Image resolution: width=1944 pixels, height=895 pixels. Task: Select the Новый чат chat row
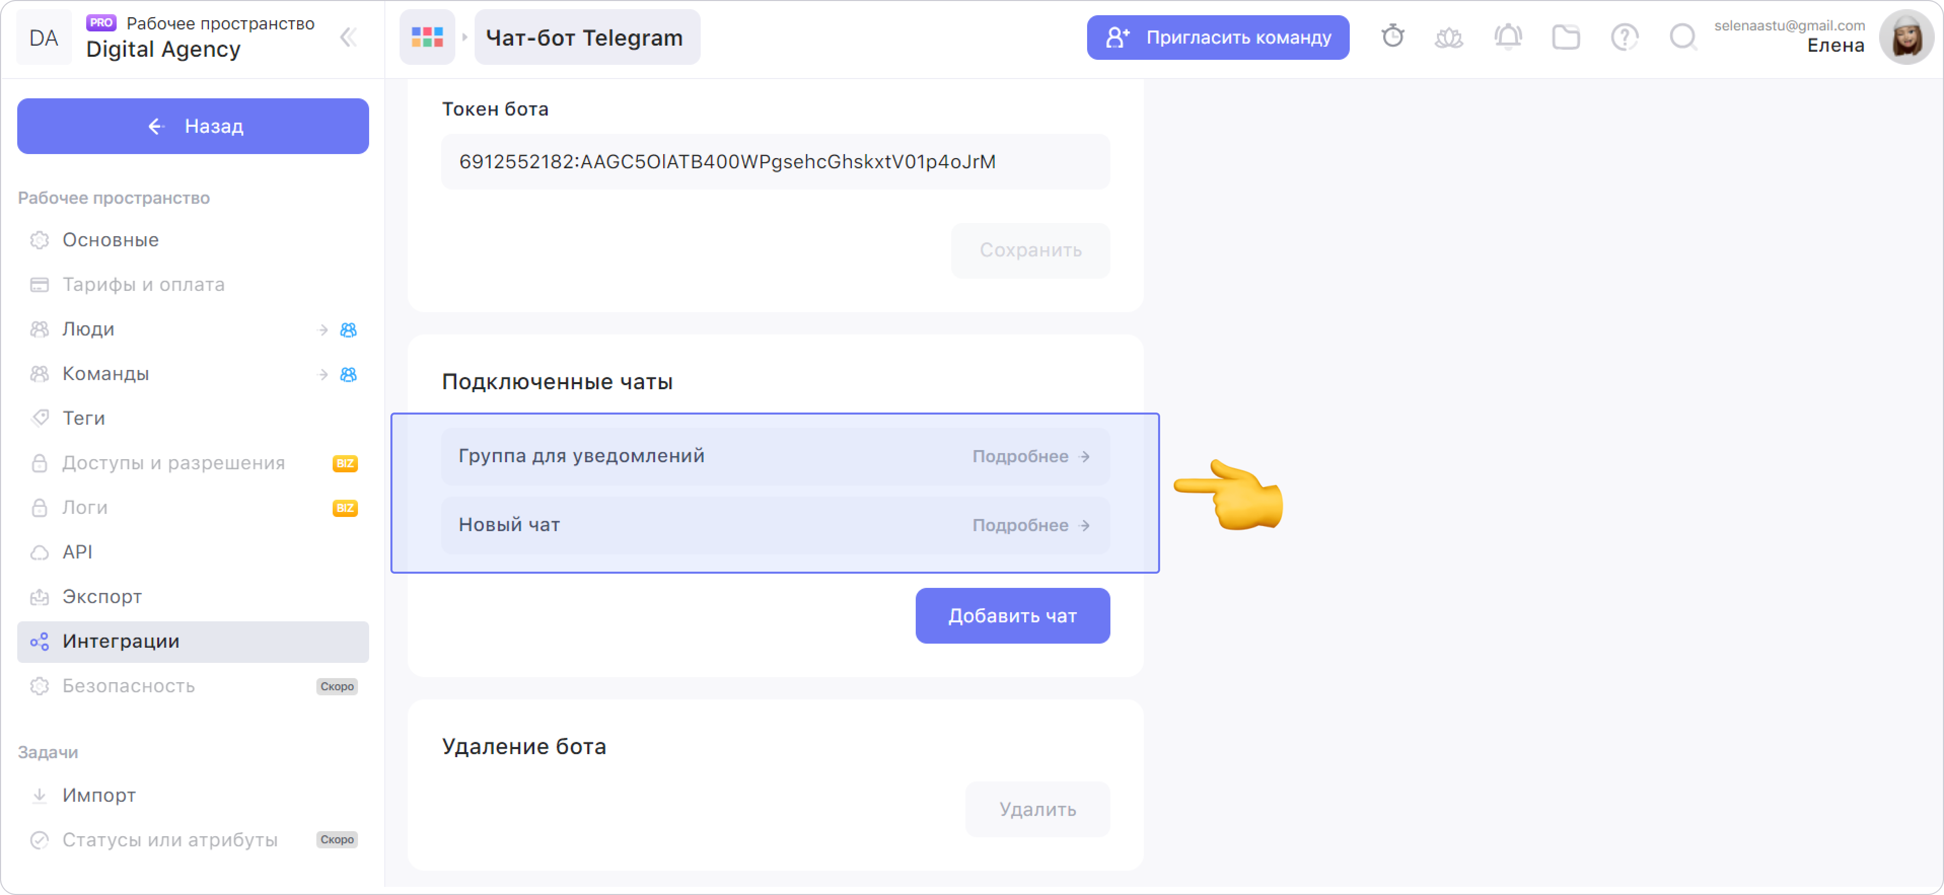[x=775, y=525]
